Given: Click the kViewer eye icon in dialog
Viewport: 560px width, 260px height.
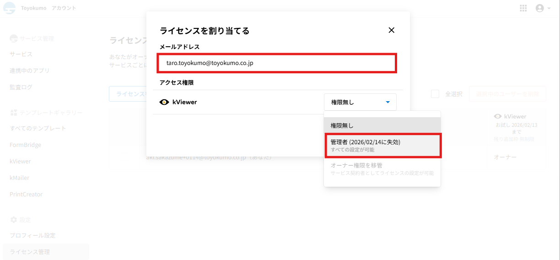Looking at the screenshot, I should 164,102.
